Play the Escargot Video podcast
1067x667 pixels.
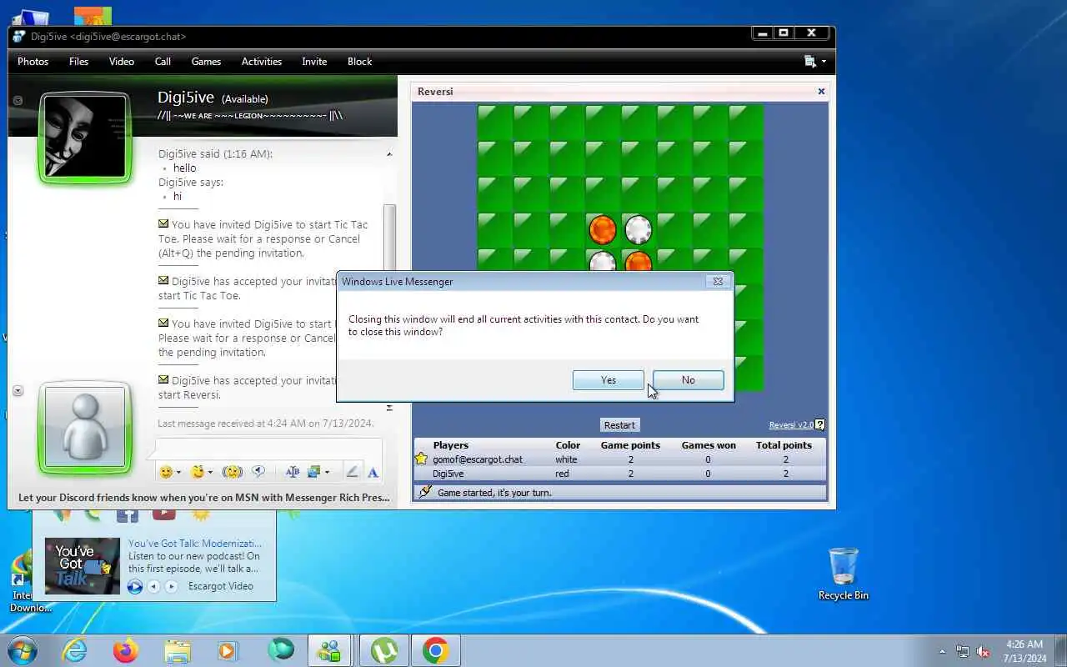coord(135,587)
